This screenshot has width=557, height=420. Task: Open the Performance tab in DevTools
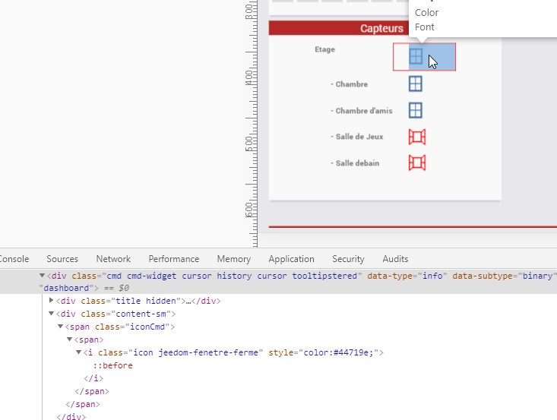173,259
